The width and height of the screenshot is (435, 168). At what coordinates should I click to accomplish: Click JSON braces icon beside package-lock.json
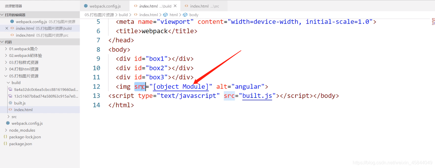pos(5,137)
